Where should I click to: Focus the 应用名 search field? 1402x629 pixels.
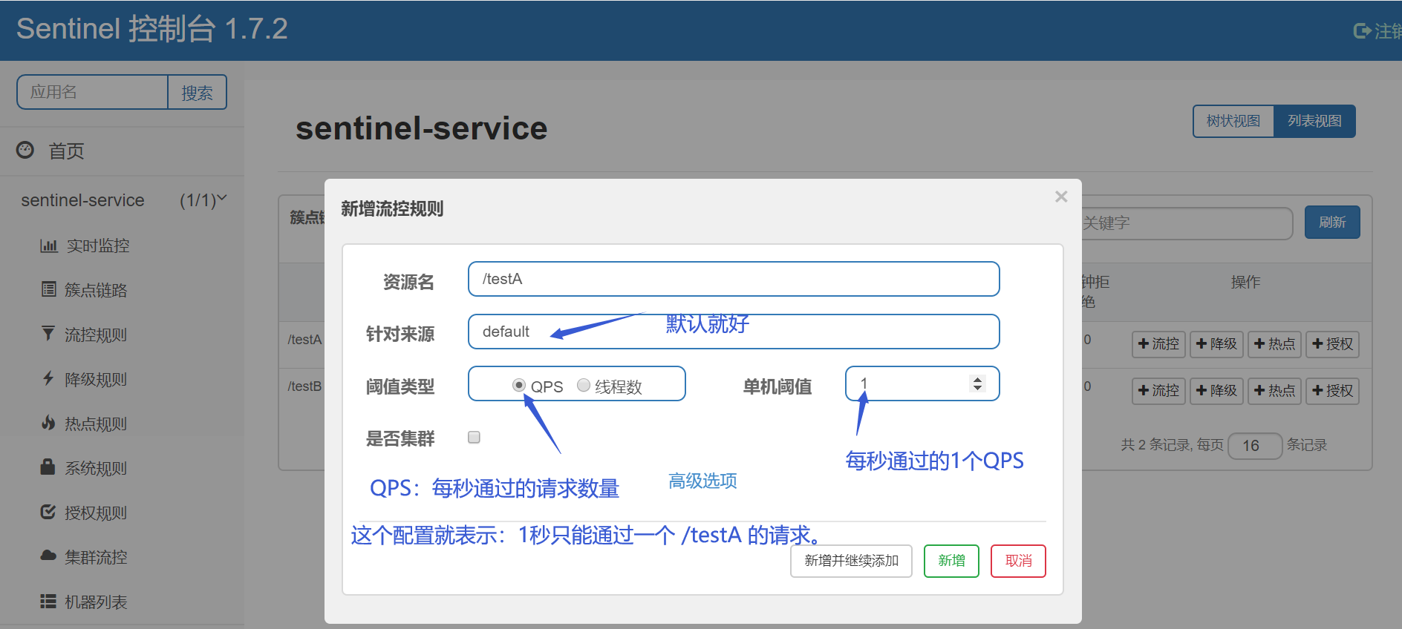click(93, 92)
